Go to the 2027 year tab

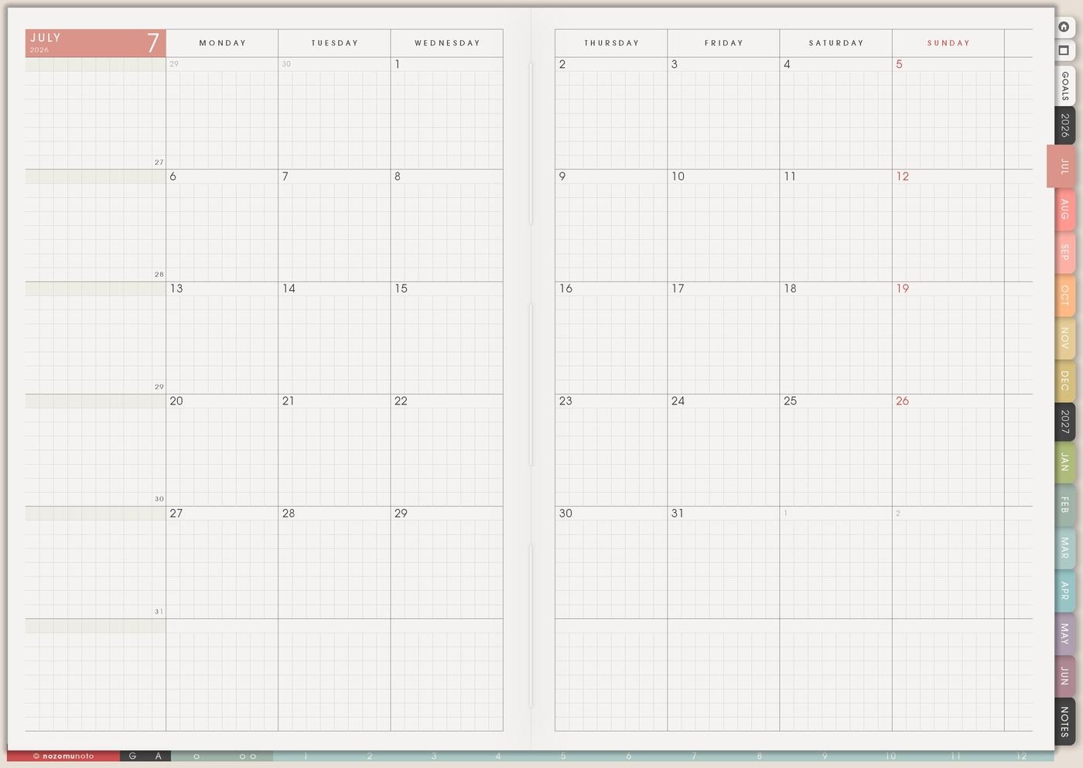click(1065, 422)
